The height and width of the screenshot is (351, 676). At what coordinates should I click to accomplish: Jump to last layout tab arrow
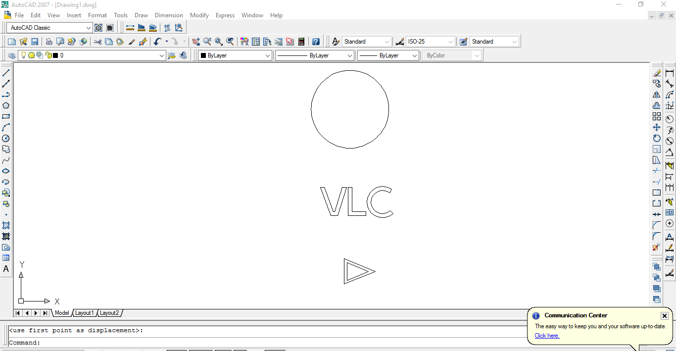pyautogui.click(x=45, y=313)
